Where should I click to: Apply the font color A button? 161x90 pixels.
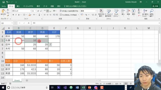tap(34, 15)
